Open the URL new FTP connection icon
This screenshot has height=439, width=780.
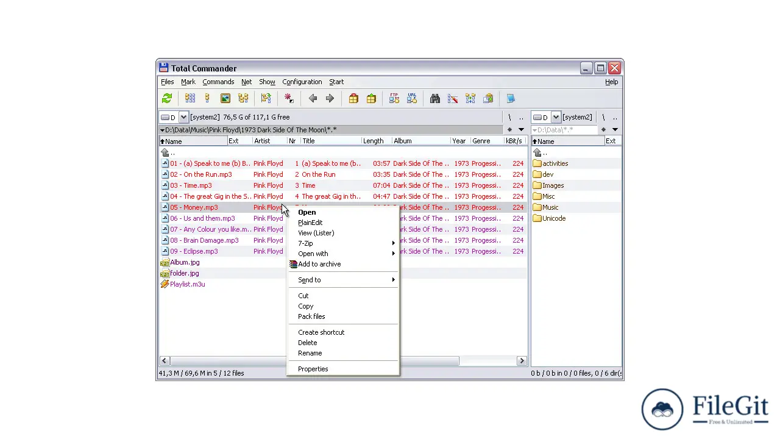tap(412, 98)
